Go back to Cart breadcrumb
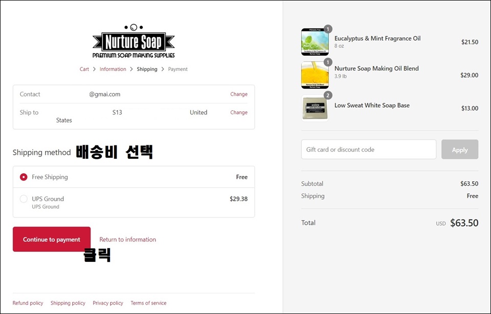Viewport: 491px width, 314px height. coord(84,69)
